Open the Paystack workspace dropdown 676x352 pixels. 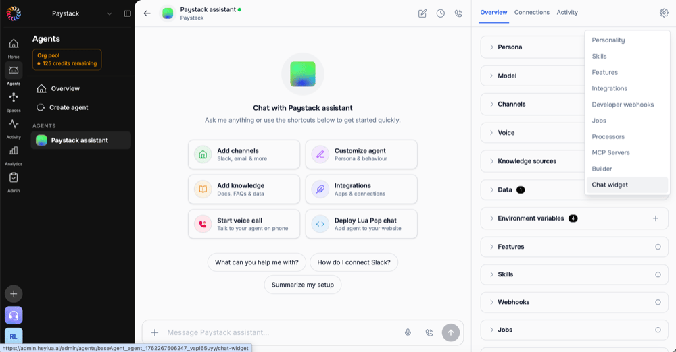tap(81, 13)
